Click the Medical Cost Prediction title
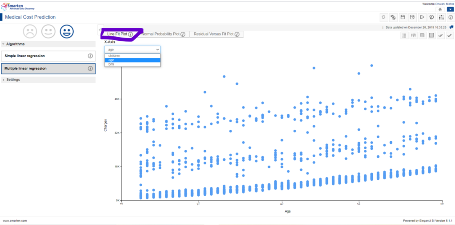455x225 pixels. 30,17
